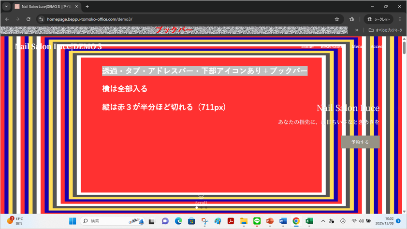The image size is (407, 229).
Task: Launch Microsoft Edge from taskbar
Action: tap(178, 221)
